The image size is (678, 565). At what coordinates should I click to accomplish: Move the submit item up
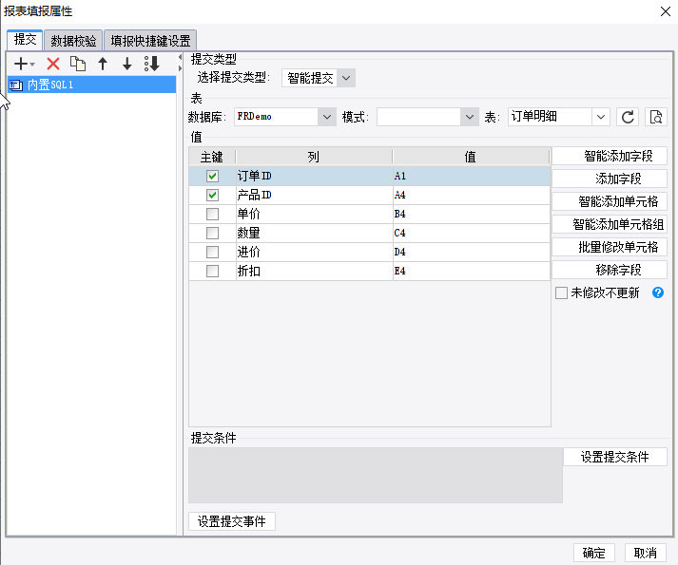click(103, 64)
